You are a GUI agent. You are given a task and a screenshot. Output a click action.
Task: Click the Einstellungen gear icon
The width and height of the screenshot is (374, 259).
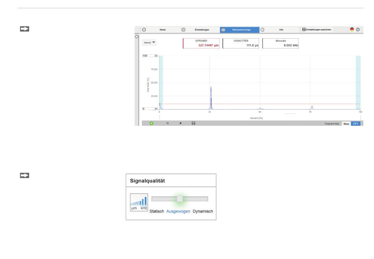[183, 30]
